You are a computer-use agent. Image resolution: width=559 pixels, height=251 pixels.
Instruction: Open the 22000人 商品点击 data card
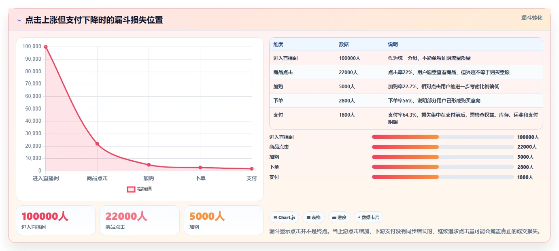pos(140,220)
